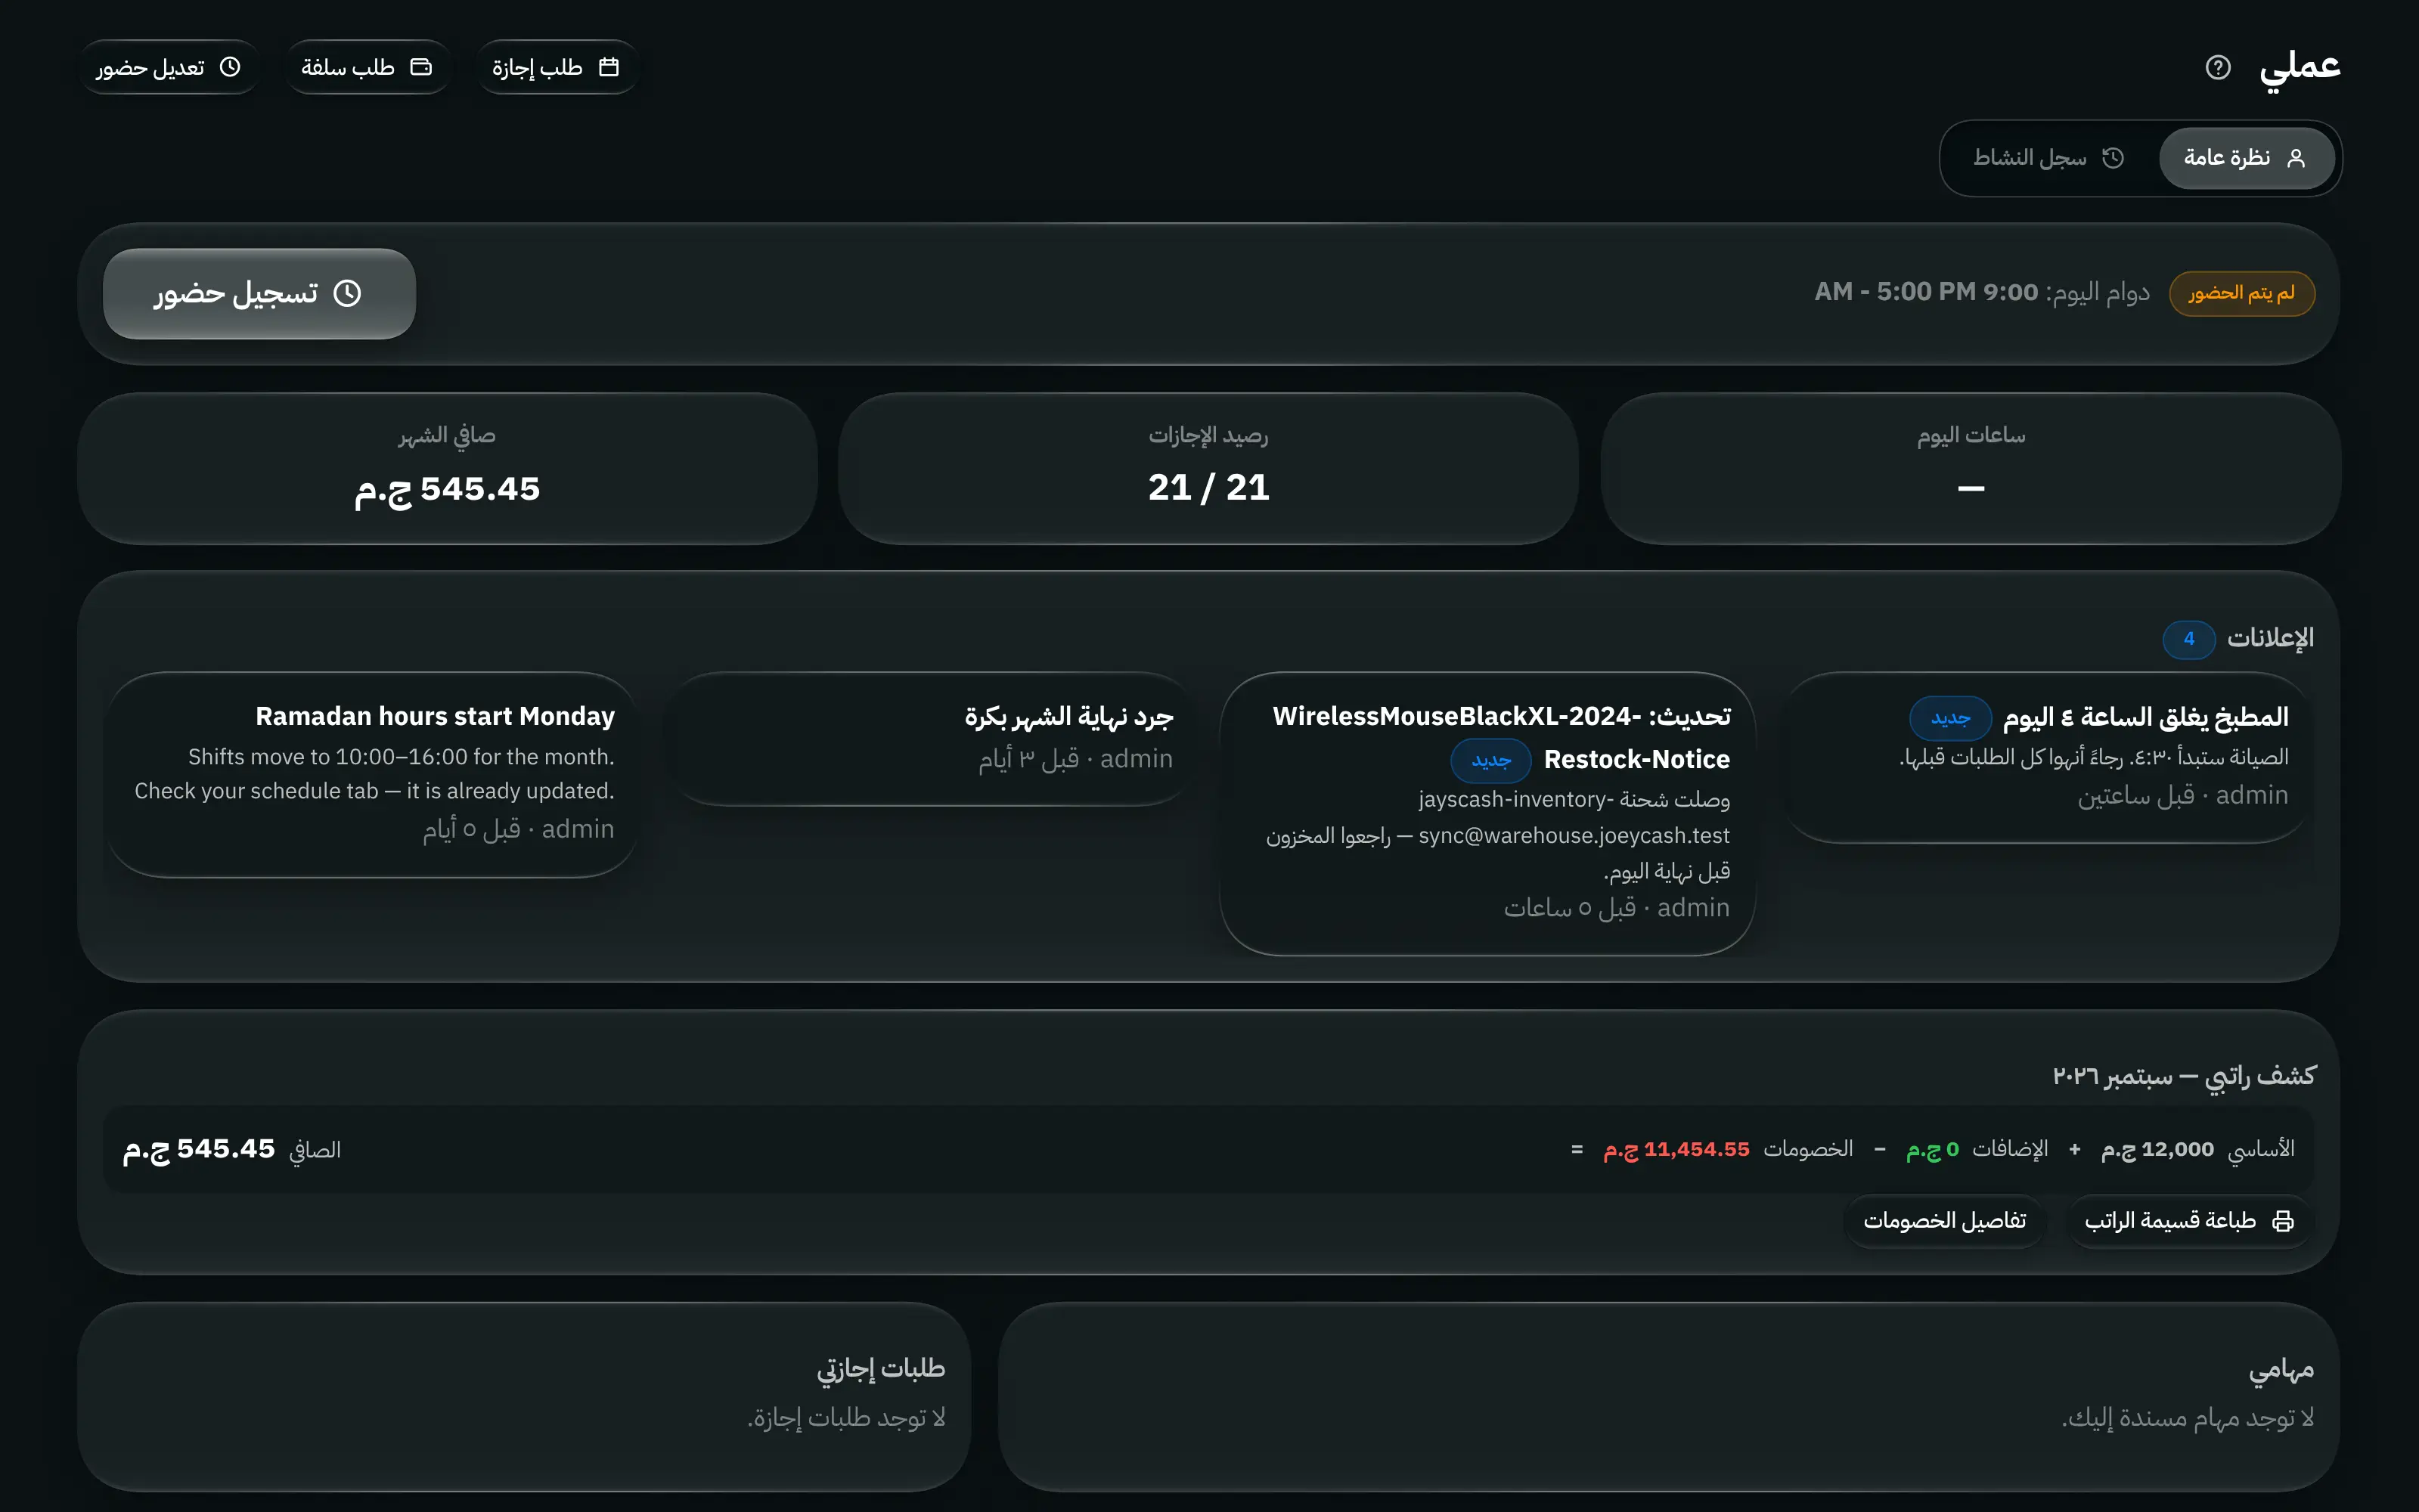Open the Ramadan hours start Monday announcement

pos(372,774)
